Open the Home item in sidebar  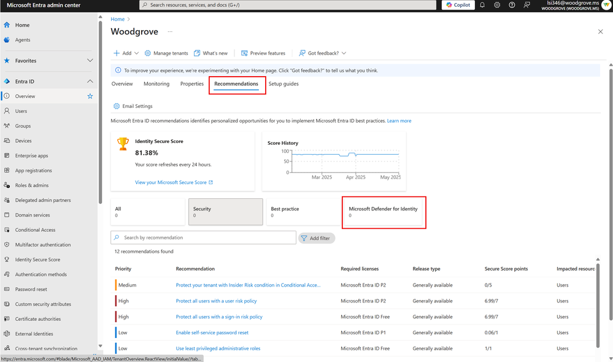click(x=22, y=25)
